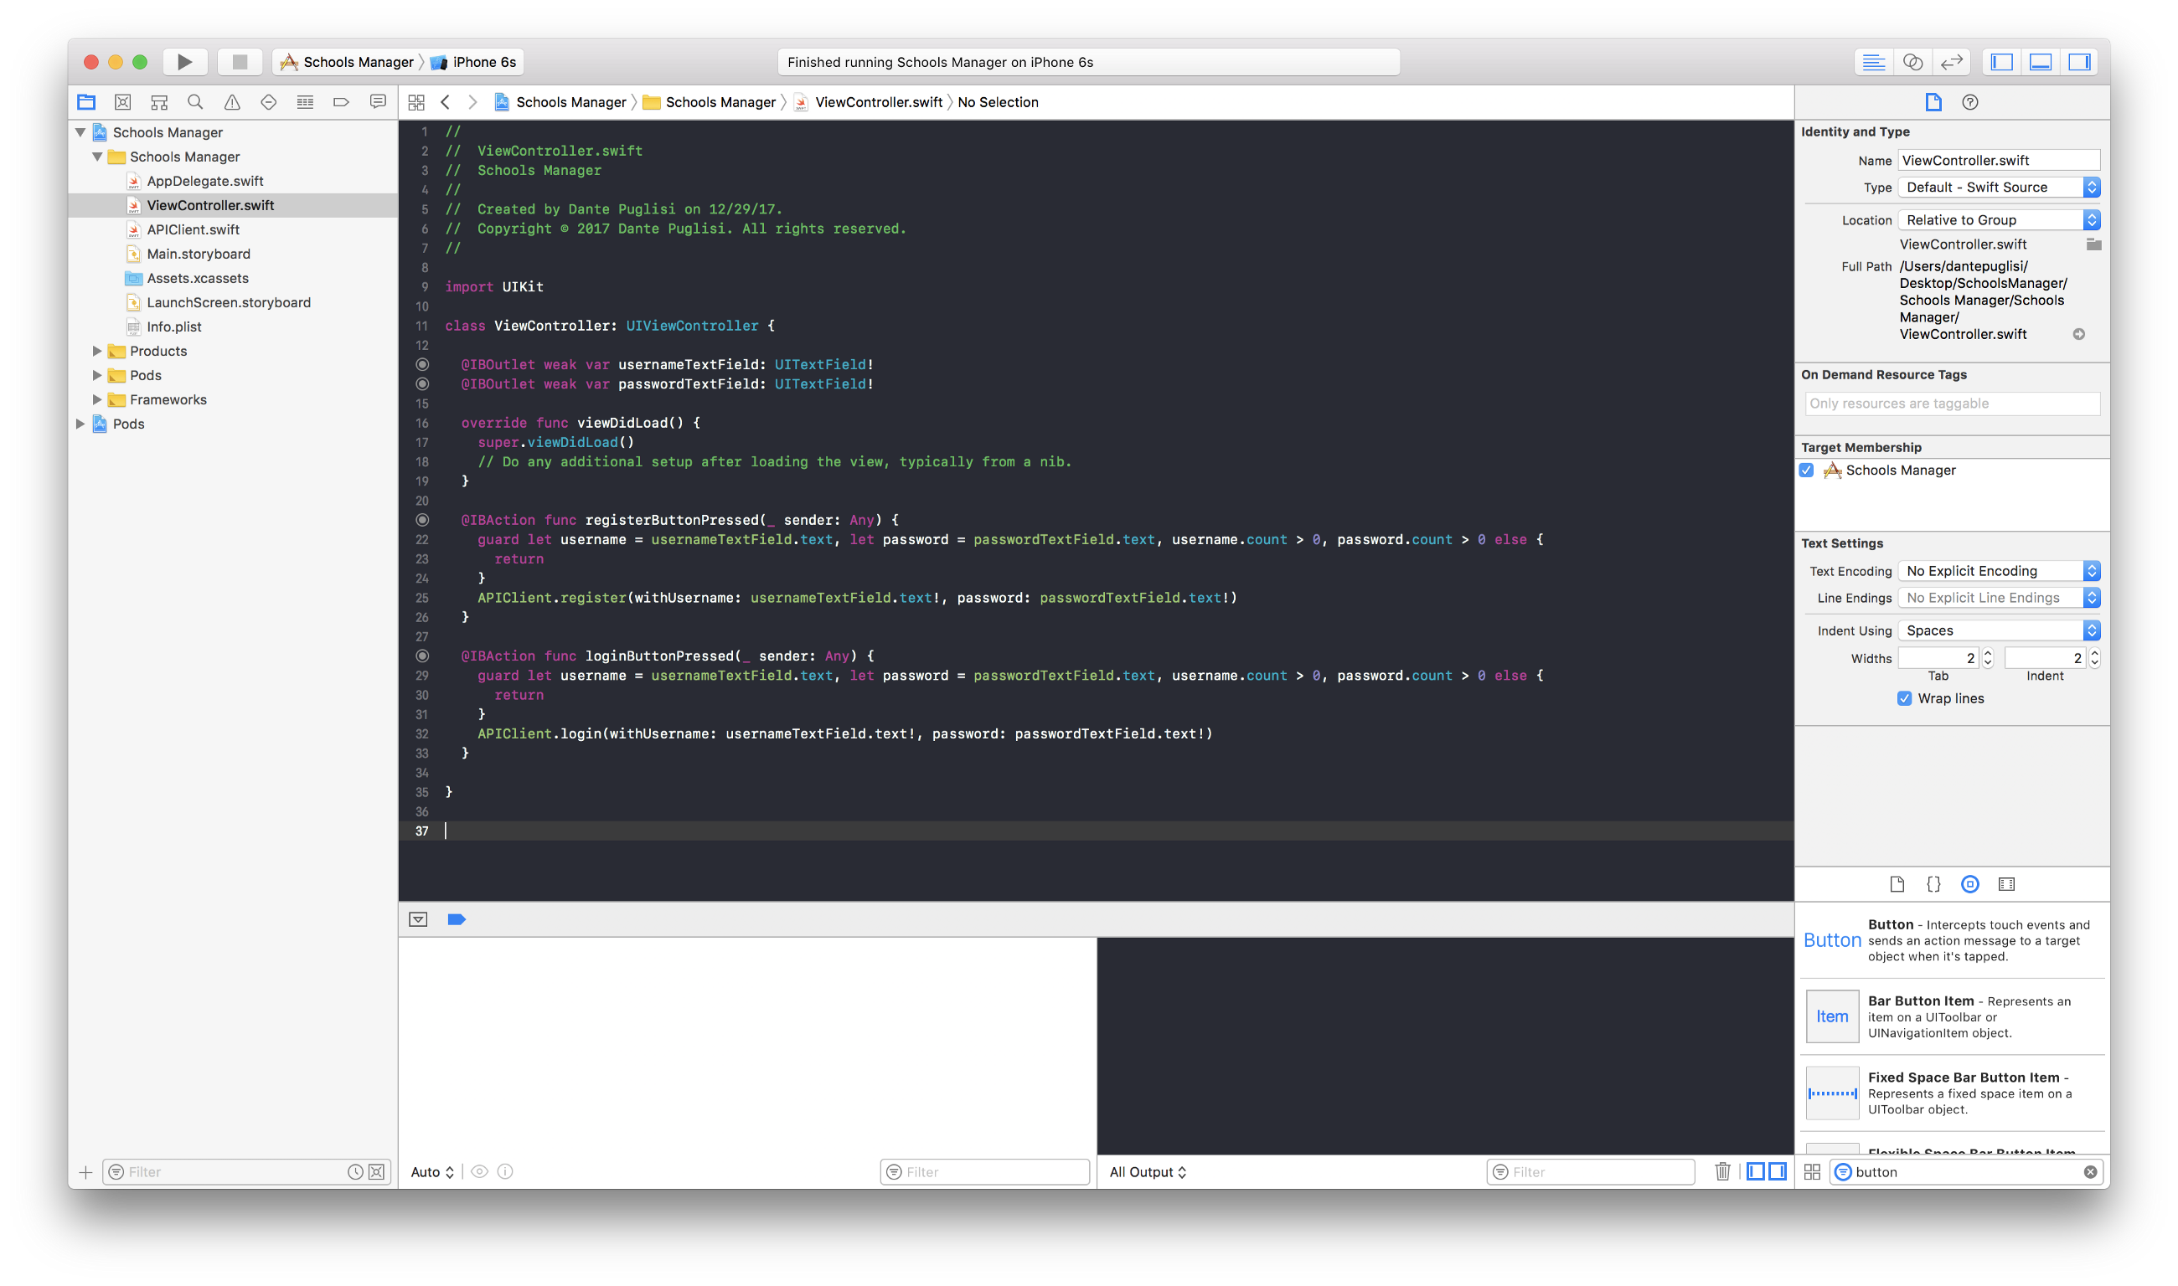This screenshot has width=2178, height=1286.
Task: Show the Issue navigator warning icon
Action: click(231, 102)
